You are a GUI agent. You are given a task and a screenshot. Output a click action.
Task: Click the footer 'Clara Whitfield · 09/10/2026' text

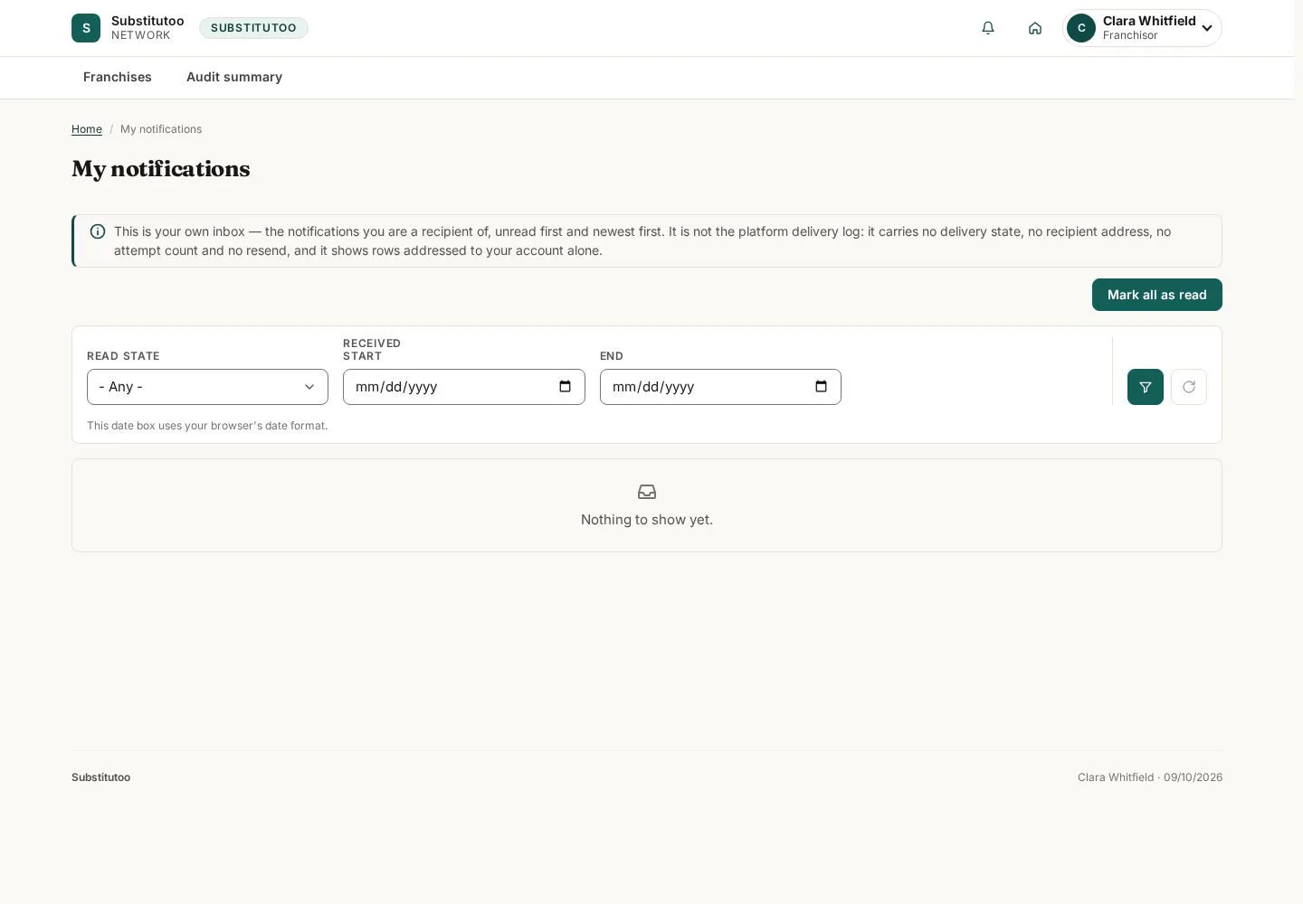[x=1150, y=777]
